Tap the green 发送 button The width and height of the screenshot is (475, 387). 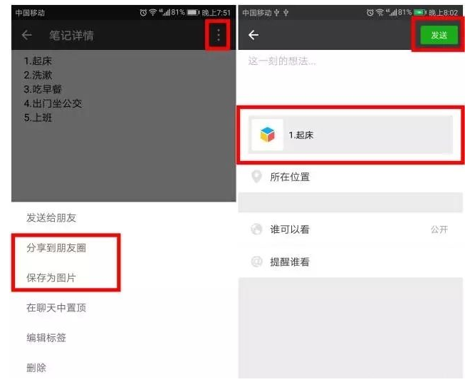tap(439, 35)
